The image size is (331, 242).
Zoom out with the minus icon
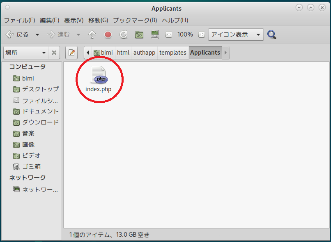coord(169,35)
